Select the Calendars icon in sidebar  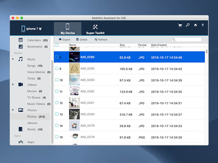[x=20, y=40]
